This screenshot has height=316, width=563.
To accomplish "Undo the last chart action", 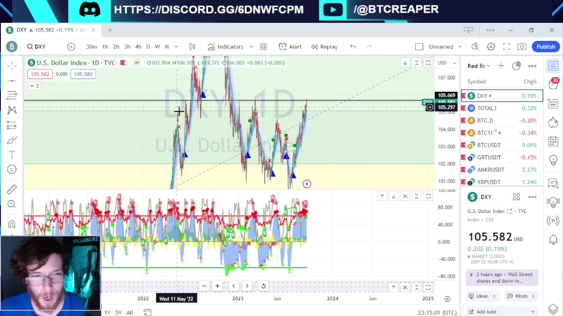I will click(x=353, y=47).
